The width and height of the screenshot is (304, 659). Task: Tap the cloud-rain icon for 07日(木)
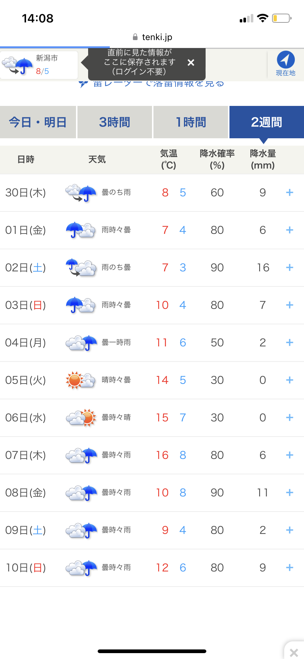[x=81, y=455]
